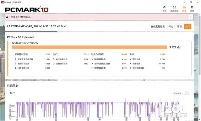Viewport: 201px width, 121px height.
Task: Click the question mark help icon in banner
Action: pyautogui.click(x=191, y=17)
